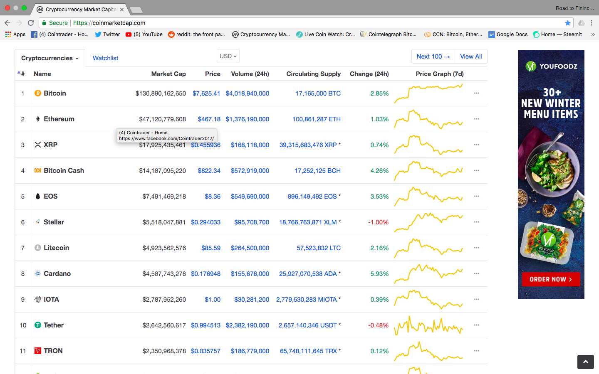Show more bookmarks with the chevron
The image size is (599, 374).
click(593, 34)
